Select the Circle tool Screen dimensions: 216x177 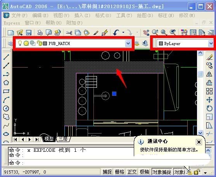6,108
